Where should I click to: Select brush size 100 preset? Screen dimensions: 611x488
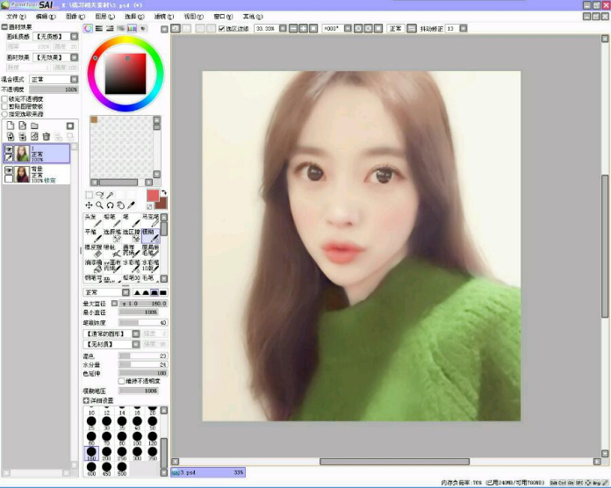[137, 438]
